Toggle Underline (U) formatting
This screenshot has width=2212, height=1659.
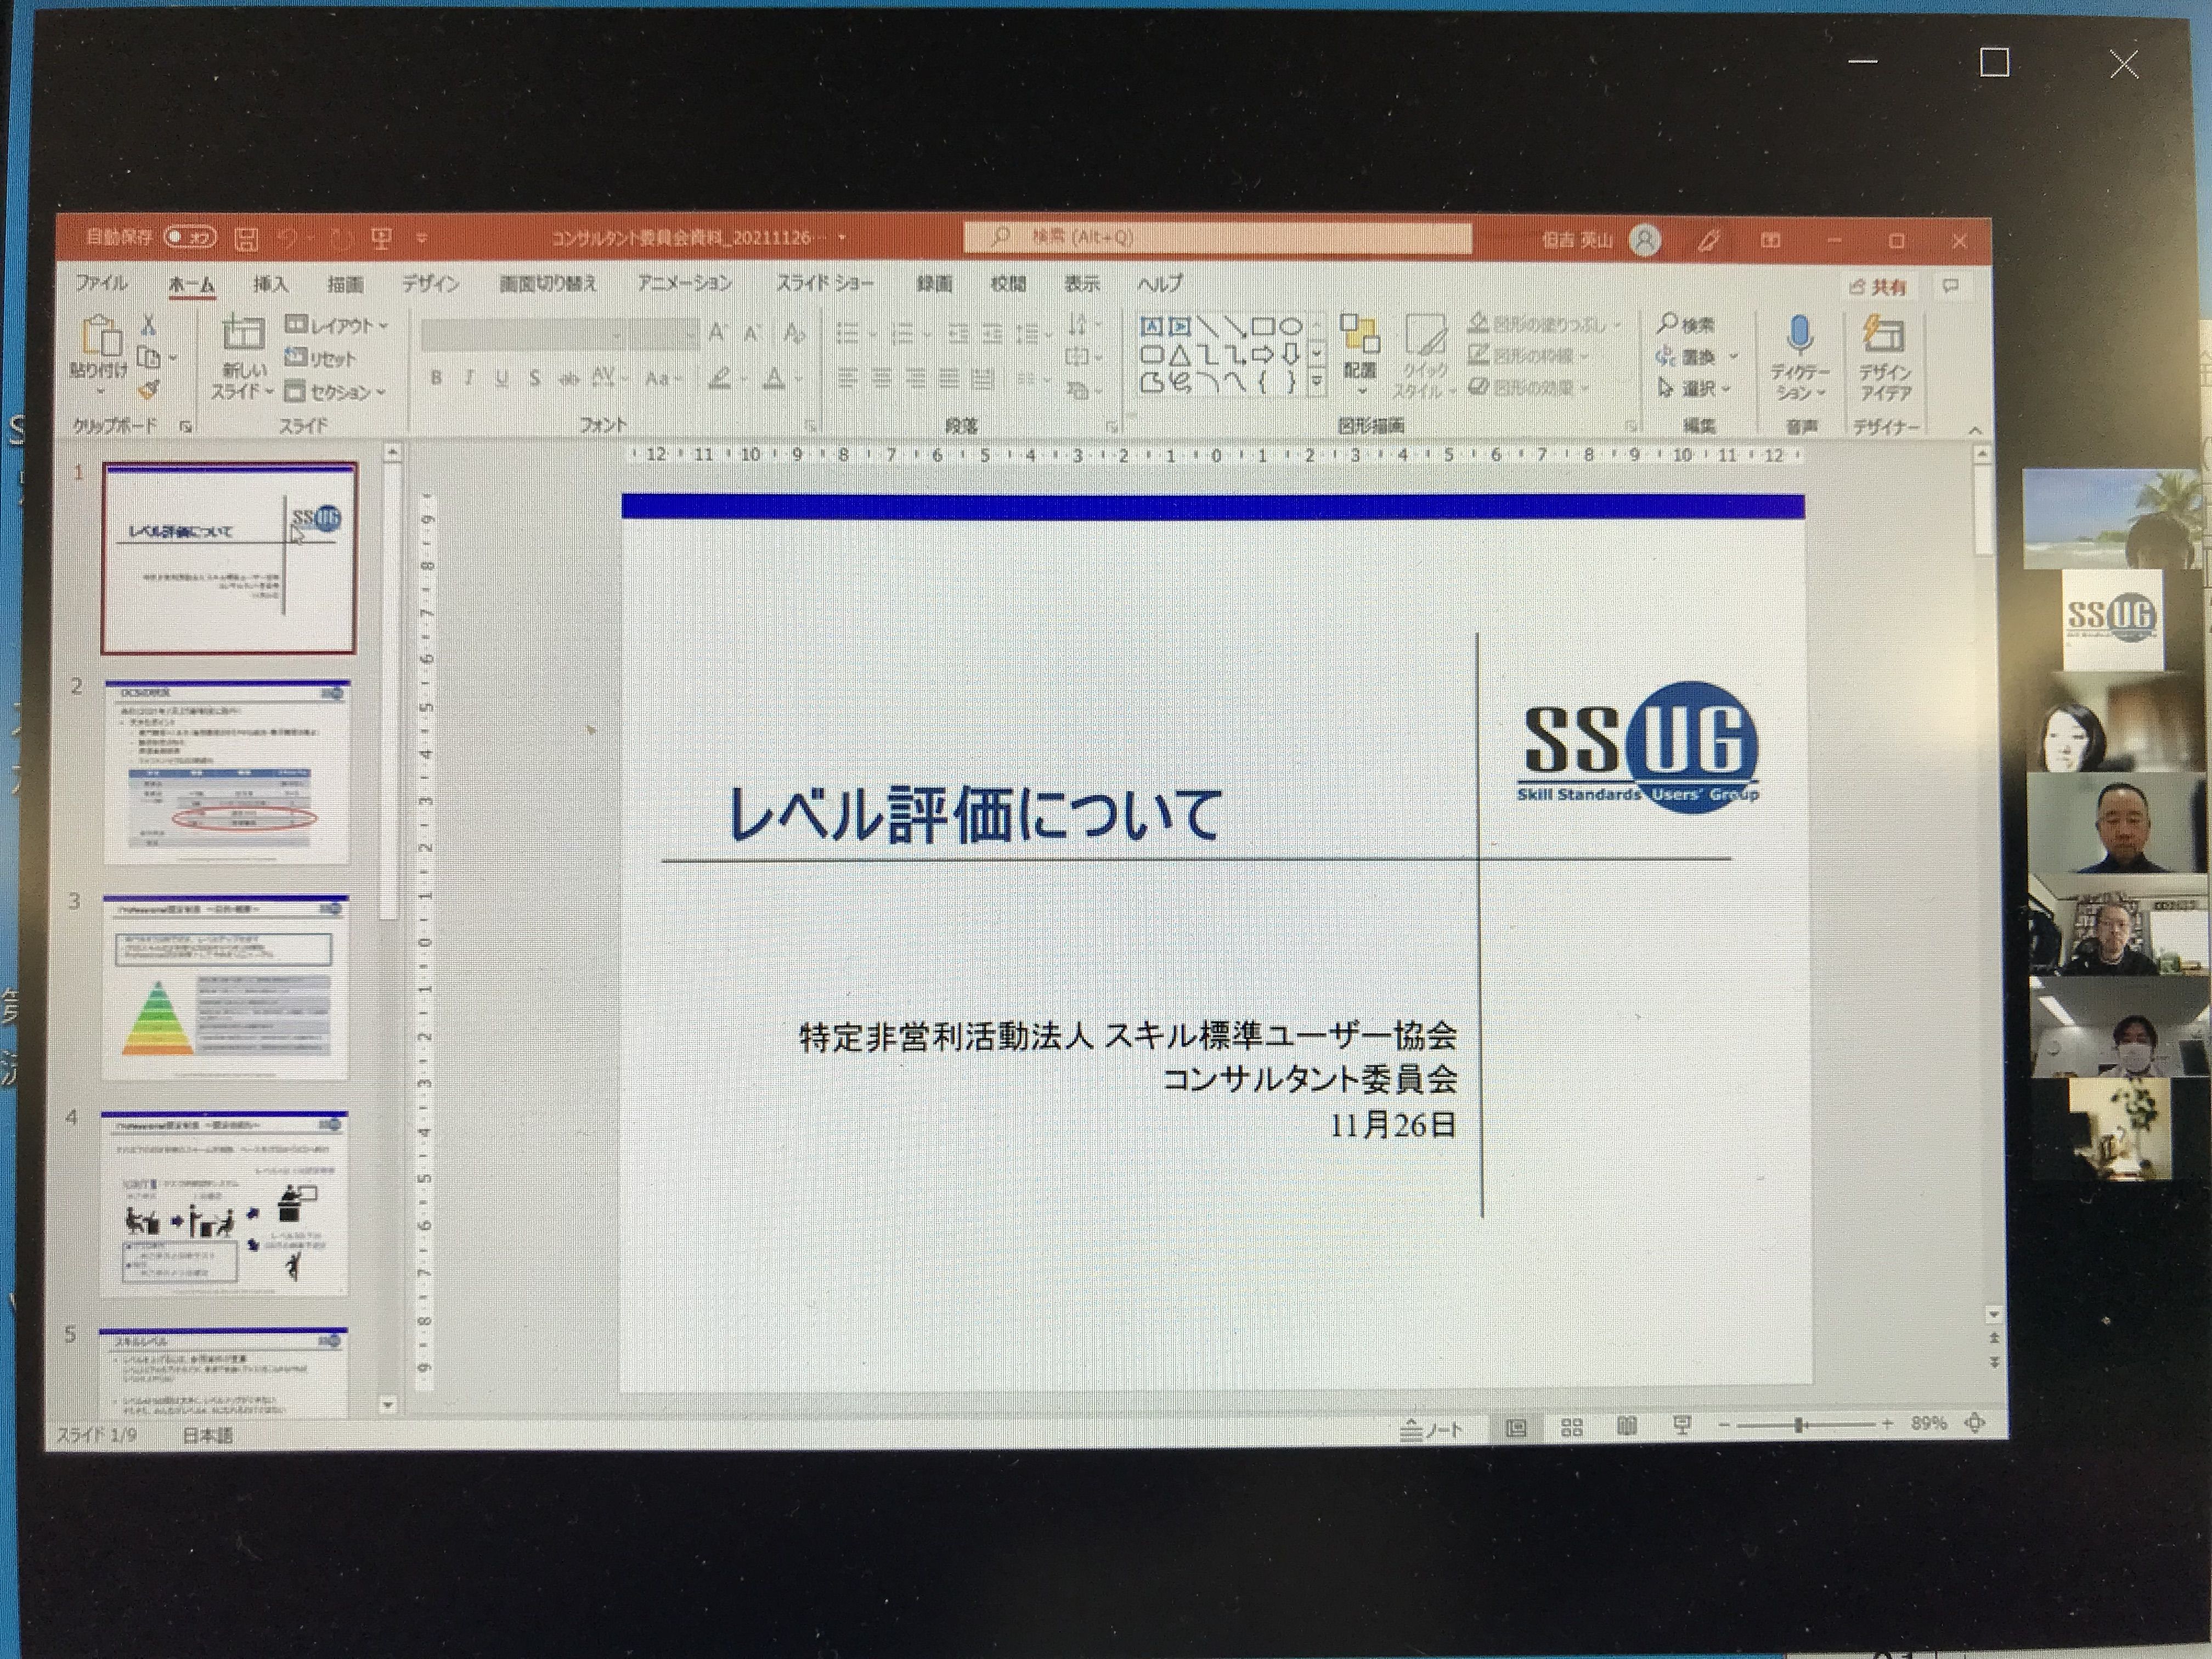[x=502, y=378]
